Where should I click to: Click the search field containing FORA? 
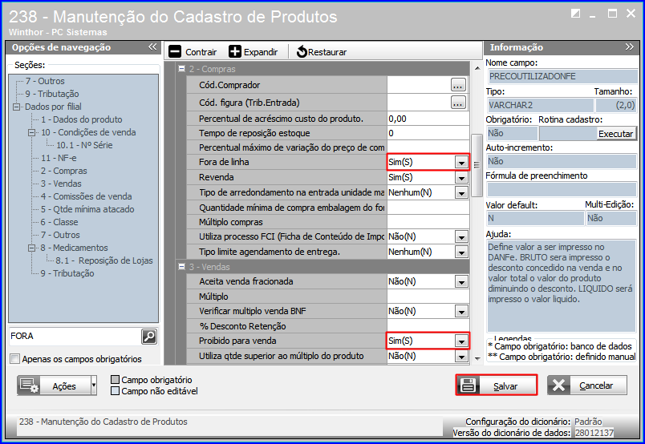75,337
